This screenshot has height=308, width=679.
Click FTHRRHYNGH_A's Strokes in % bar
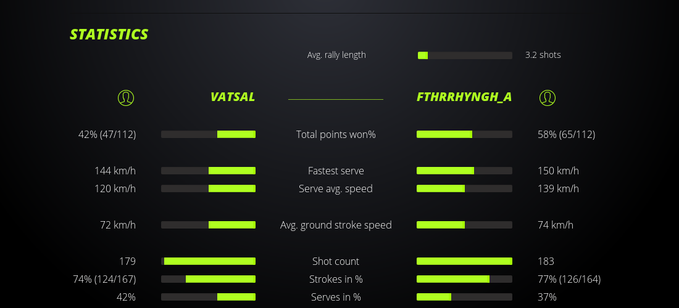(x=464, y=279)
